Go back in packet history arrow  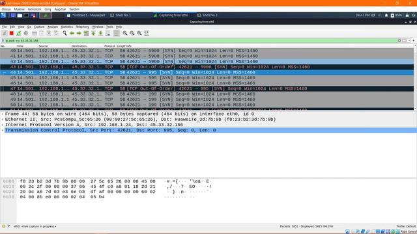[x=72, y=33]
